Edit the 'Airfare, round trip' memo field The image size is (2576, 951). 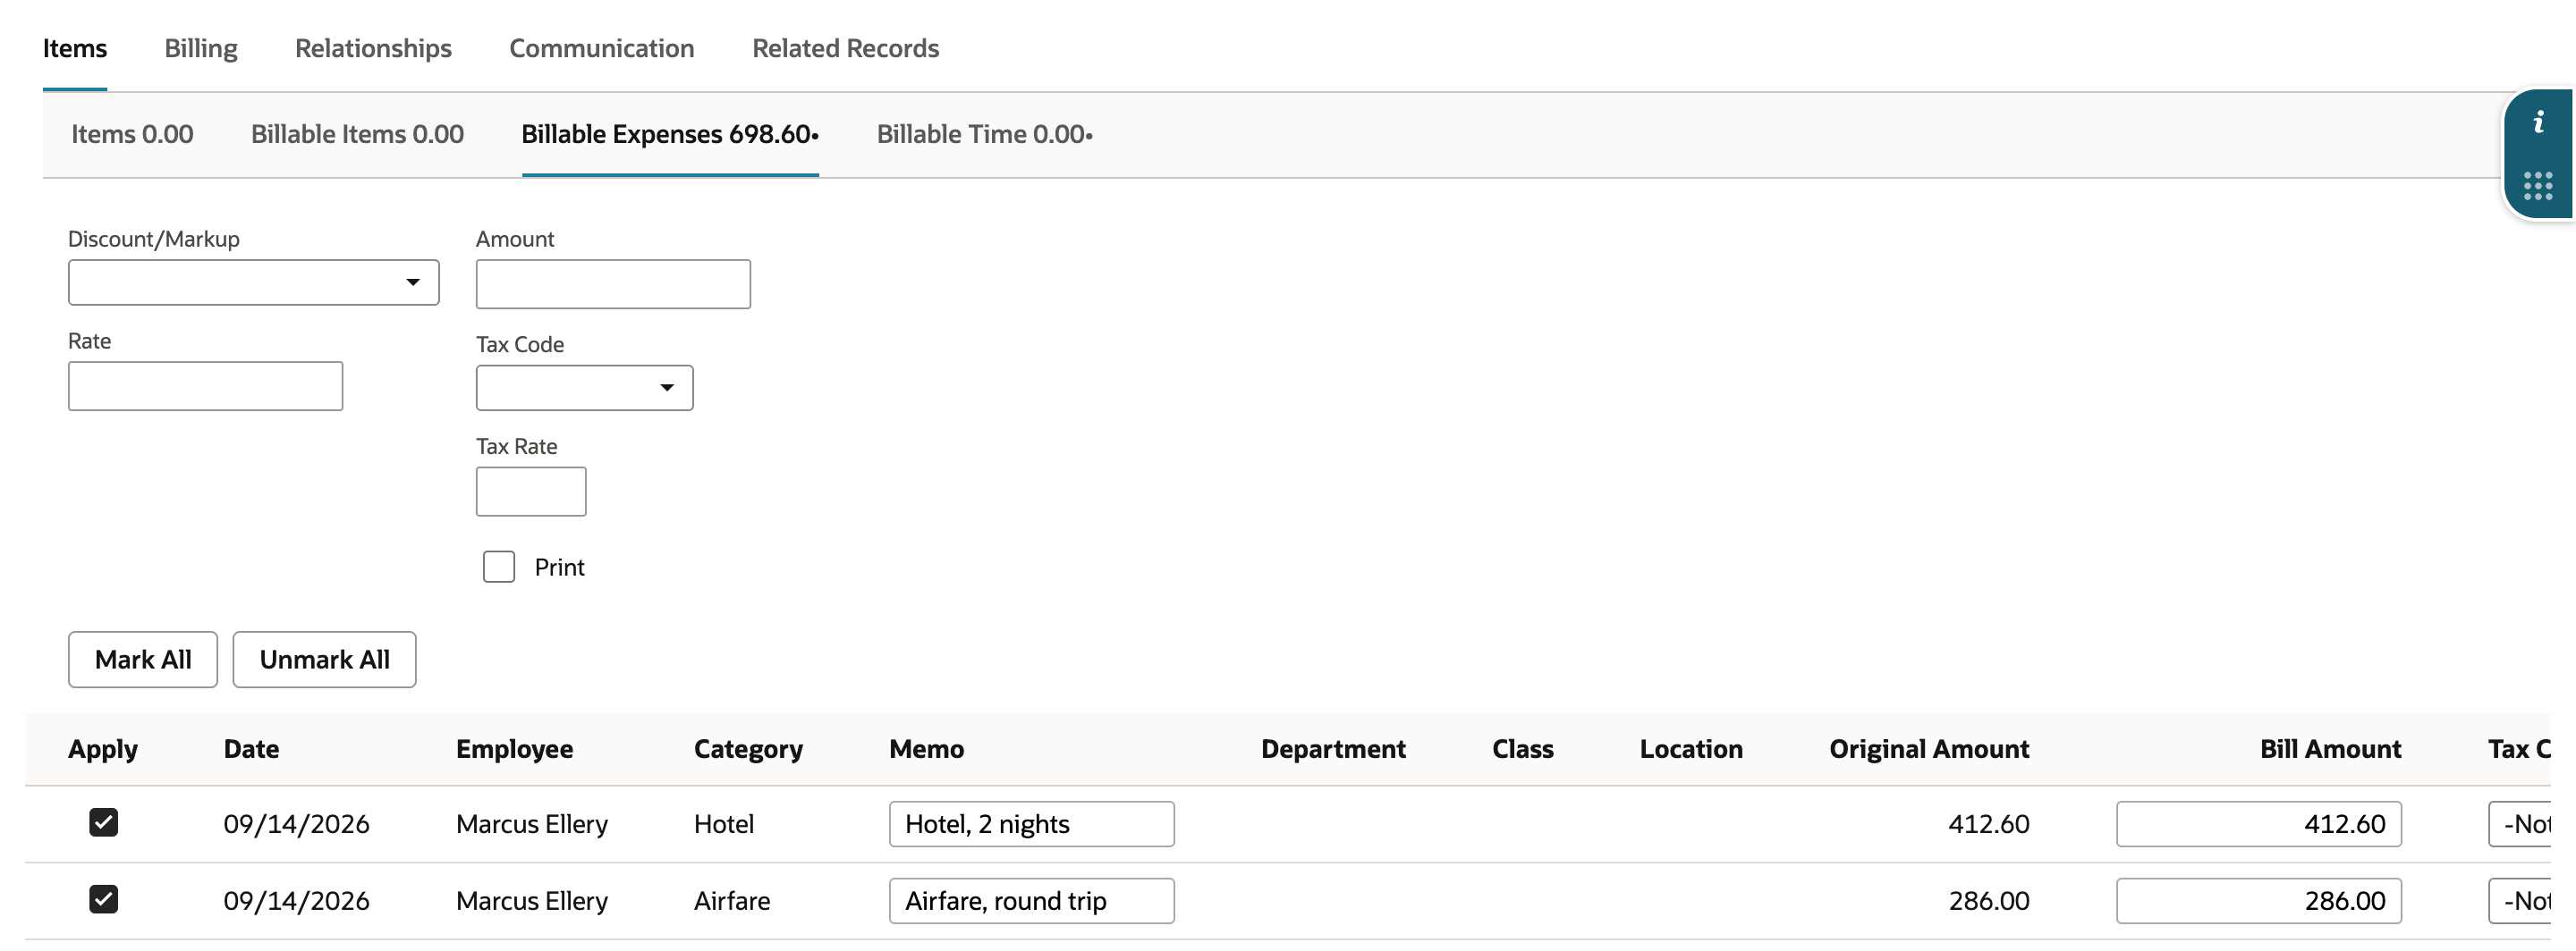tap(1032, 901)
